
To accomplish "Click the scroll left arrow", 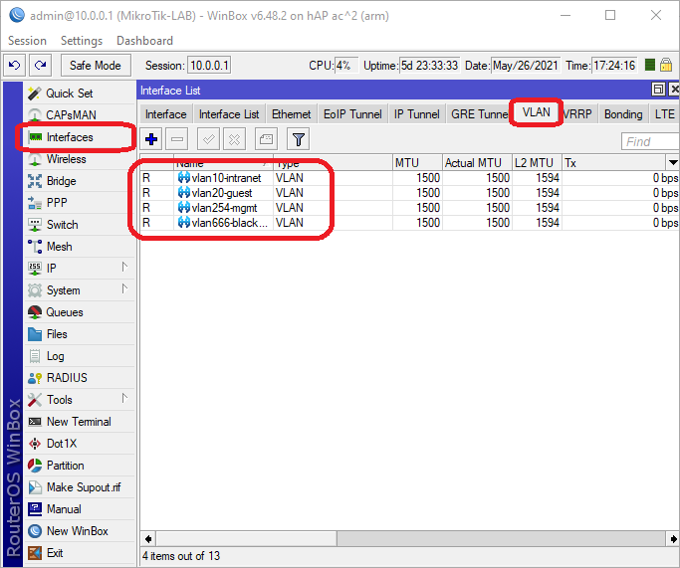I will [x=148, y=539].
